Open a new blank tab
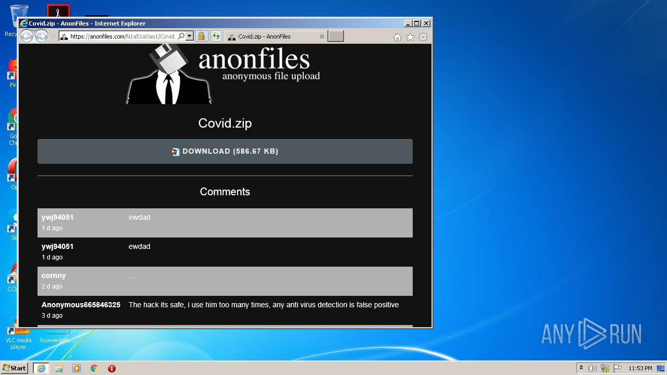Viewport: 667px width, 375px height. [x=336, y=36]
